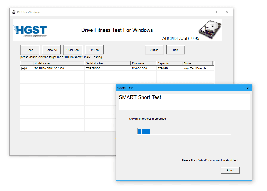Close the DFT for Windows window
This screenshot has height=191, width=267.
pos(227,12)
